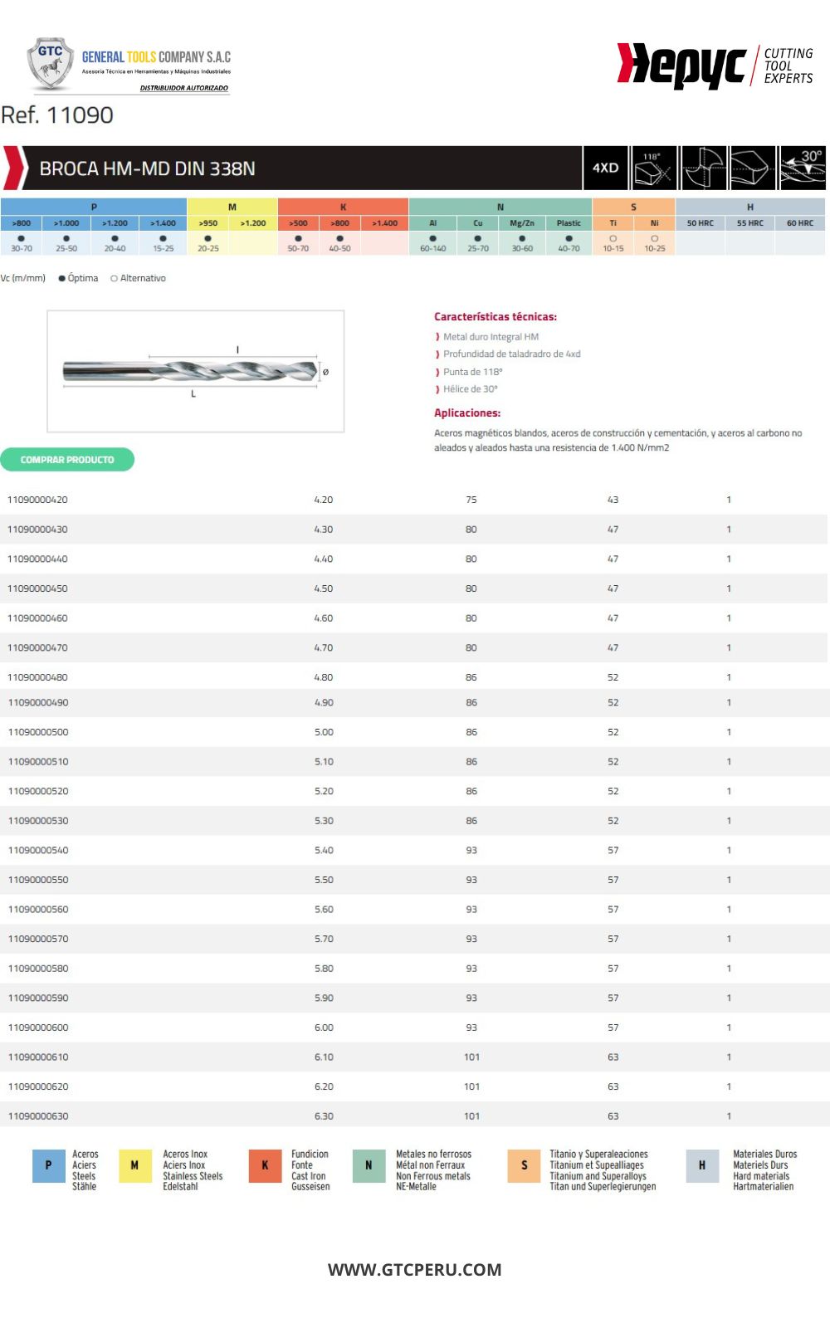
Task: Click the 118° point angle icon
Action: point(654,168)
